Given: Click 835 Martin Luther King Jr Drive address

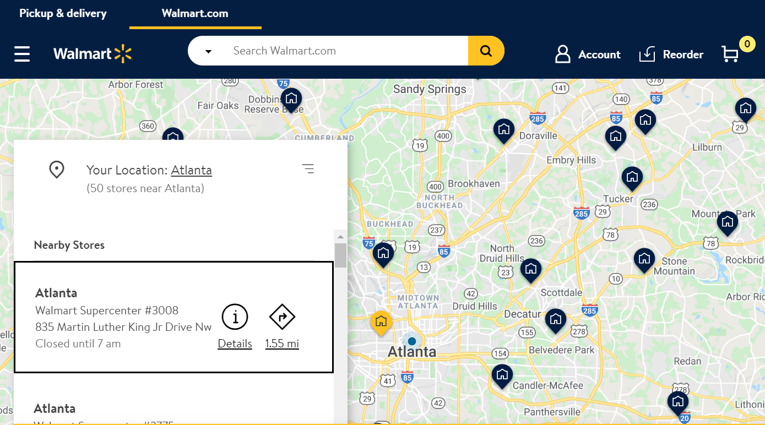Looking at the screenshot, I should tap(123, 327).
